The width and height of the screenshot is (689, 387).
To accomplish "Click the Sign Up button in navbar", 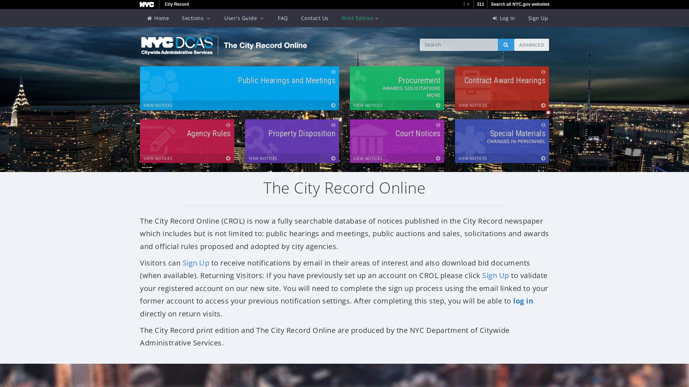I will (x=538, y=18).
